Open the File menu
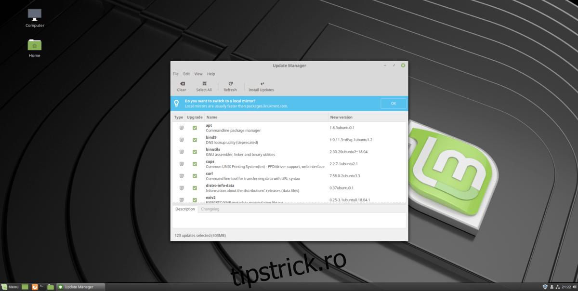This screenshot has height=291, width=578. point(176,74)
